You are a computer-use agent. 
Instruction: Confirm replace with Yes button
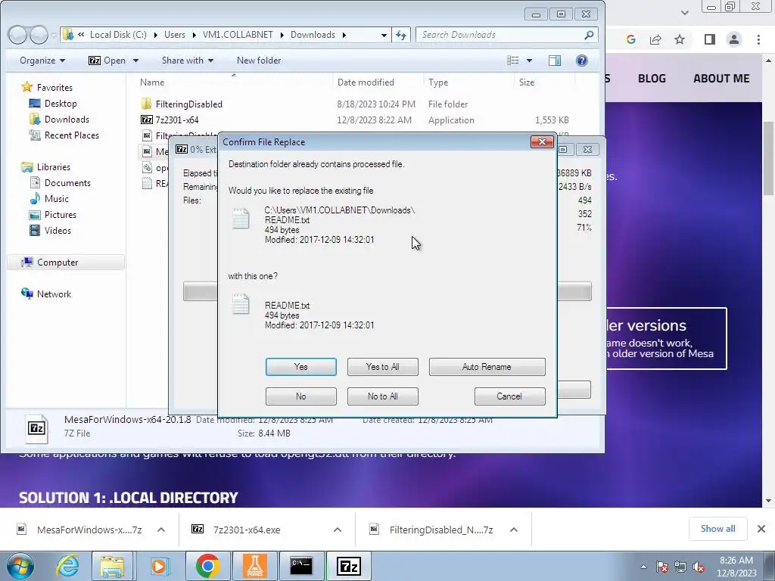point(300,367)
